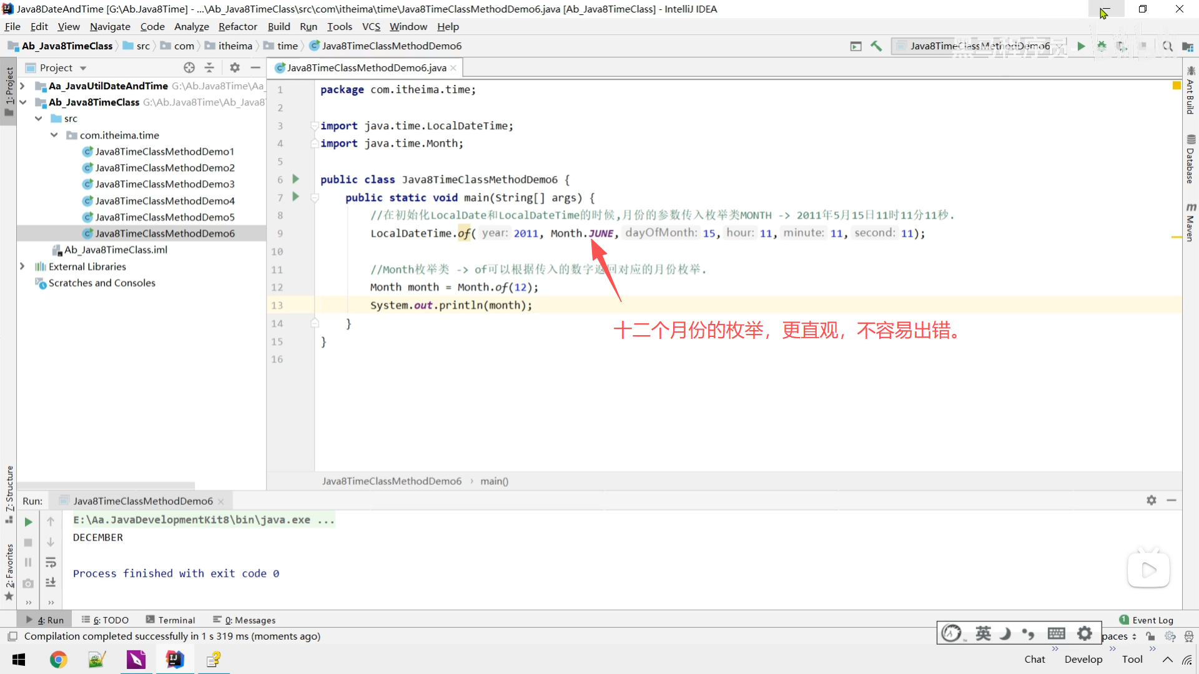The image size is (1199, 674).
Task: Toggle the Project tool window side tab
Action: (9, 90)
